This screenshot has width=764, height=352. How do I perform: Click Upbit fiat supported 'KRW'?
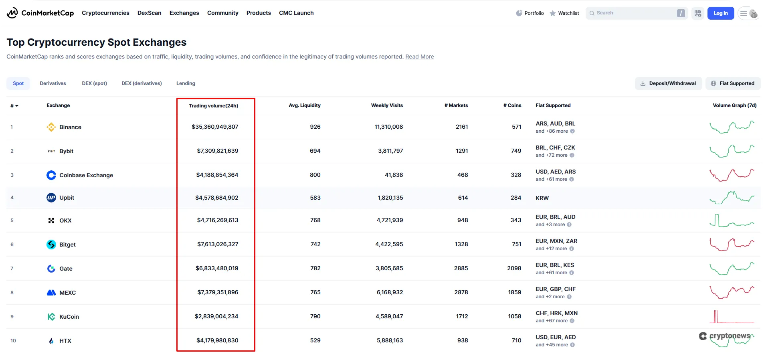pyautogui.click(x=542, y=198)
